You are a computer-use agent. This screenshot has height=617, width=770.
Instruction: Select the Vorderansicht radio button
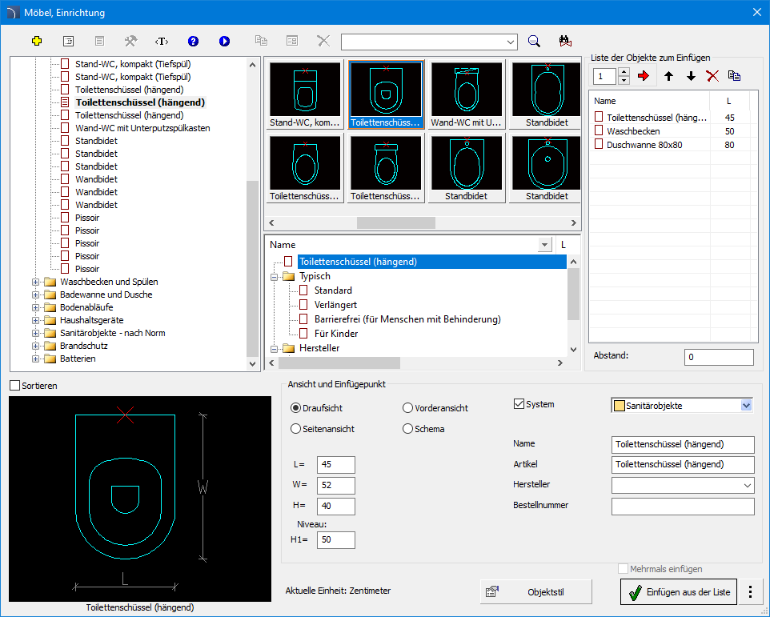coord(407,408)
